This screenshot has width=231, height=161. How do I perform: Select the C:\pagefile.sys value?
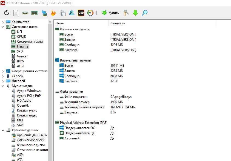coord(121,97)
